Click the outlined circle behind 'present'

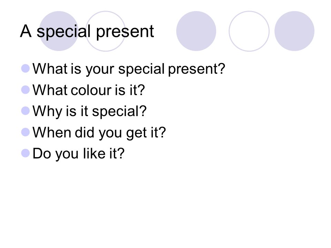pos(106,31)
